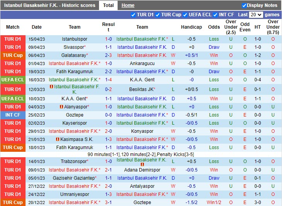Open the Gazisehir Gaziantep team link
This screenshot has height=206, width=282.
74,178
